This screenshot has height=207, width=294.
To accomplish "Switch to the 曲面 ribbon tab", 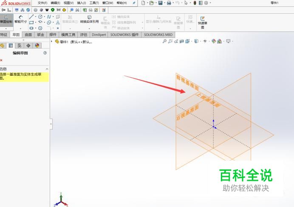I will click(x=28, y=35).
